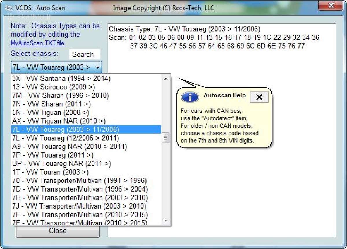
Task: Click the chassis list scroll down arrow
Action: (166, 221)
